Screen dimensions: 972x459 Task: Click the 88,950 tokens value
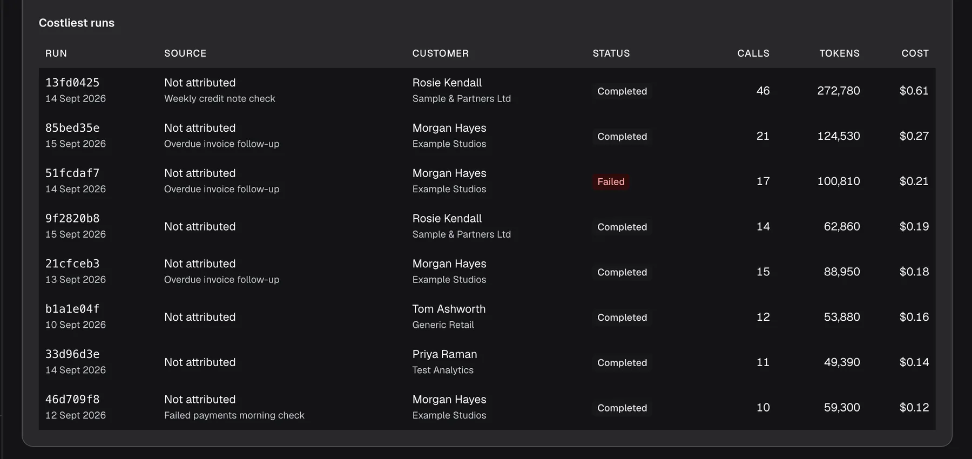[842, 272]
